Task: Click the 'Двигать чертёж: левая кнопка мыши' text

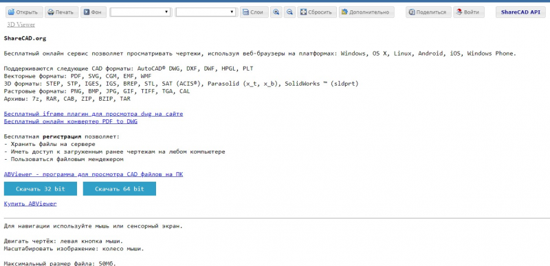Action: click(x=63, y=241)
